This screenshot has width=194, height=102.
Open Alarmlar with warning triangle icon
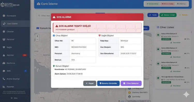[x=4, y=55]
